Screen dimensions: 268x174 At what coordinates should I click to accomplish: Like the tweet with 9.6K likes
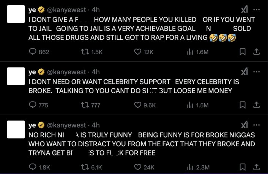[x=138, y=105]
